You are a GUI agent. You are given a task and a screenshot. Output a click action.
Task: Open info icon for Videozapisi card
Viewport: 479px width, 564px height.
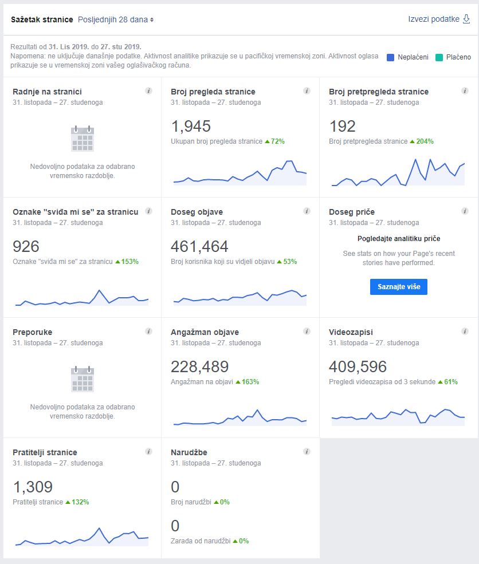pos(465,332)
